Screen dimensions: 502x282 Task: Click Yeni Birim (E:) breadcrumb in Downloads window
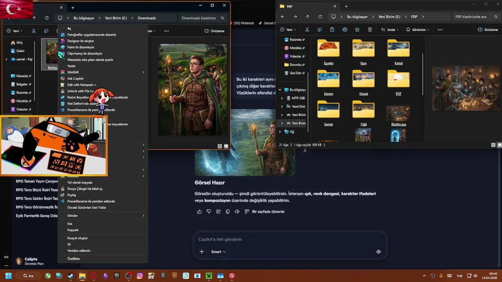(116, 18)
